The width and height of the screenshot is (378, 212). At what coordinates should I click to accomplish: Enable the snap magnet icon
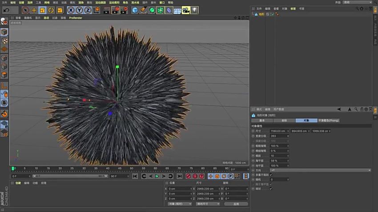tap(4, 114)
